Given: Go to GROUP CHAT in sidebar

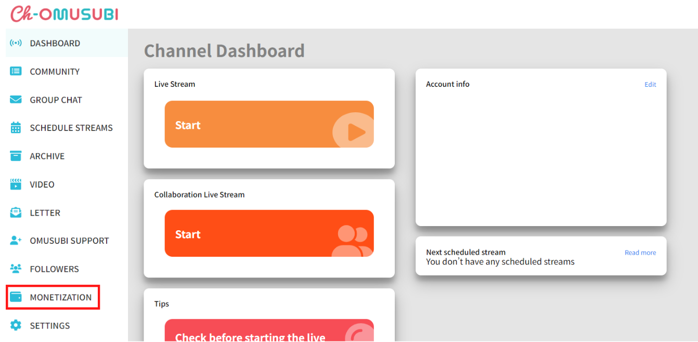Looking at the screenshot, I should click(x=67, y=100).
